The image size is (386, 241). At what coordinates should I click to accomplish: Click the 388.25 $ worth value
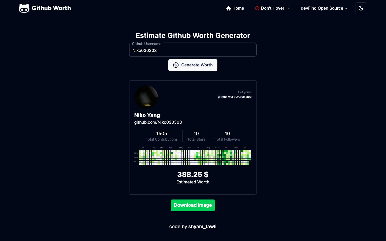point(193,174)
